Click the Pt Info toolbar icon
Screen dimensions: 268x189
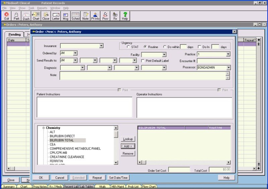pyautogui.click(x=95, y=16)
